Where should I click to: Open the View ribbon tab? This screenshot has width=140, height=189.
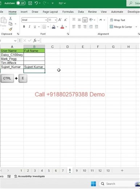[x=104, y=12]
